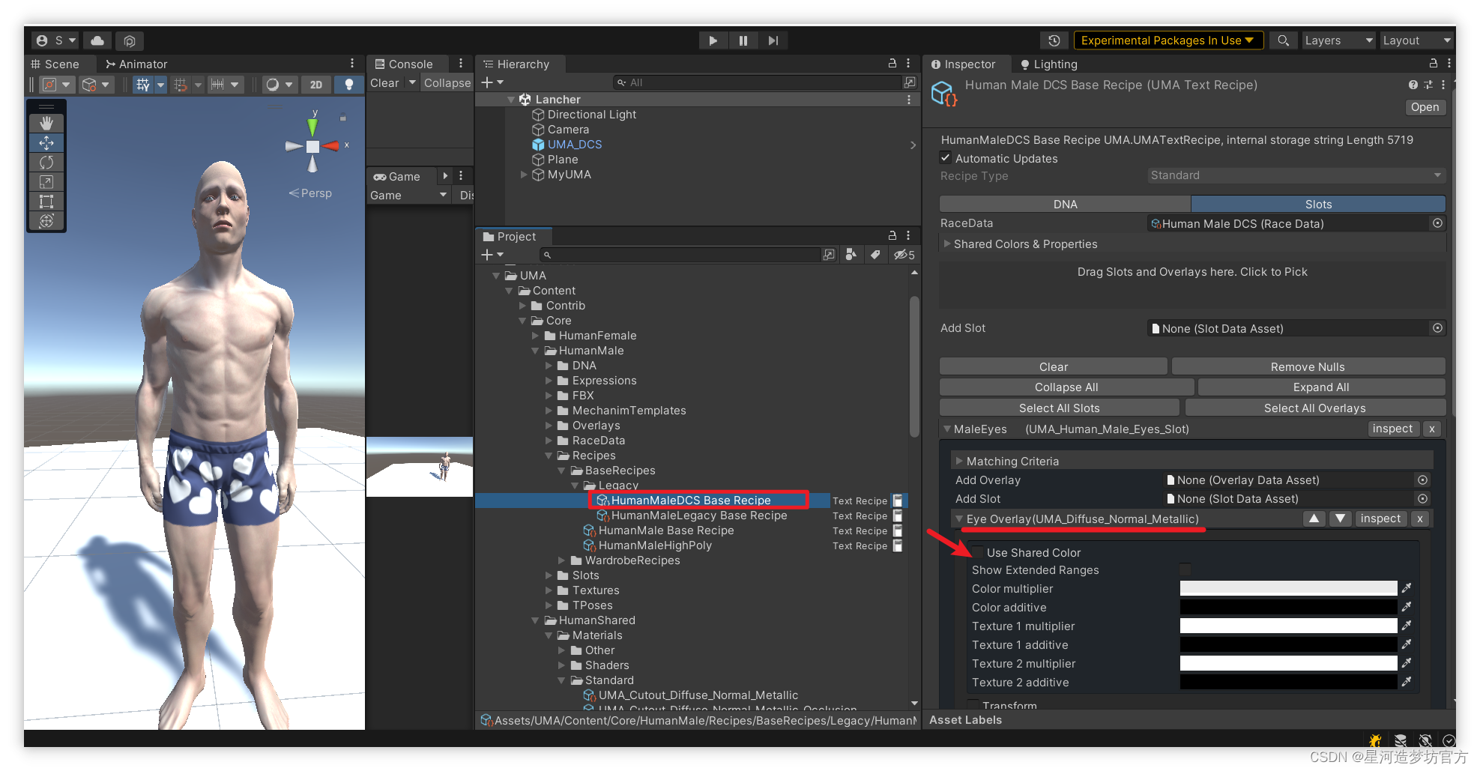Switch to the Lighting tab
The width and height of the screenshot is (1480, 771).
(x=1048, y=64)
